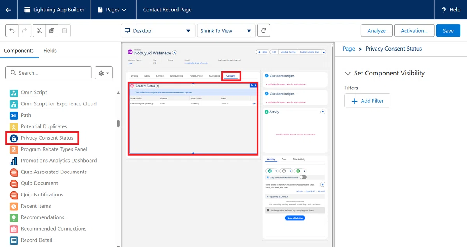
Task: Redo the last change
Action: tap(25, 31)
